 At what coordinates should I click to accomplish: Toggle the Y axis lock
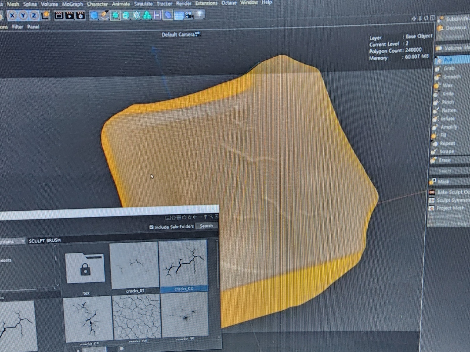tap(23, 15)
